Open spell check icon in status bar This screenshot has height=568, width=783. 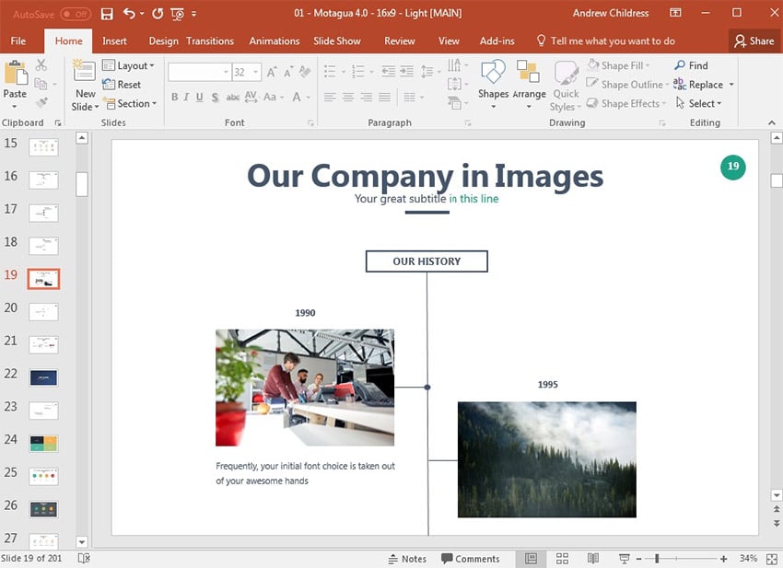[x=84, y=558]
